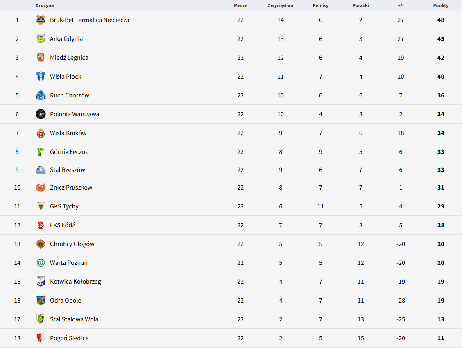Select the 48 points value for Nieciecza

(x=441, y=20)
